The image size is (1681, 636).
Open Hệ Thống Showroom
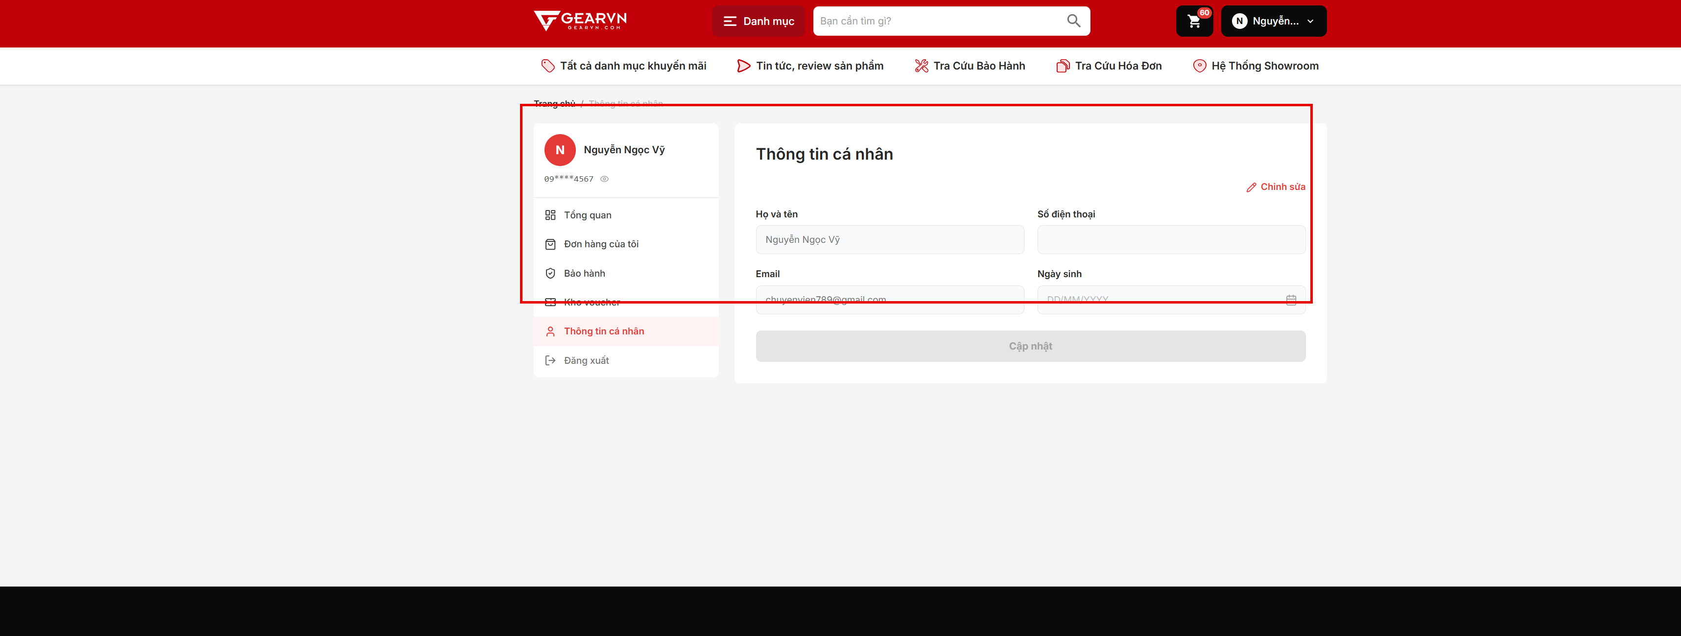point(1255,66)
